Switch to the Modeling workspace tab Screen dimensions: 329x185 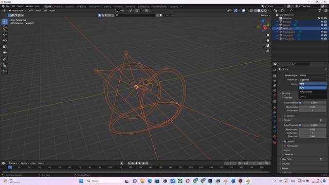(x=58, y=7)
